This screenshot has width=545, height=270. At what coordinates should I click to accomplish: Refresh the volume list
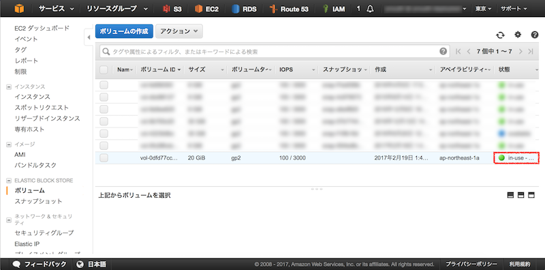(x=500, y=35)
